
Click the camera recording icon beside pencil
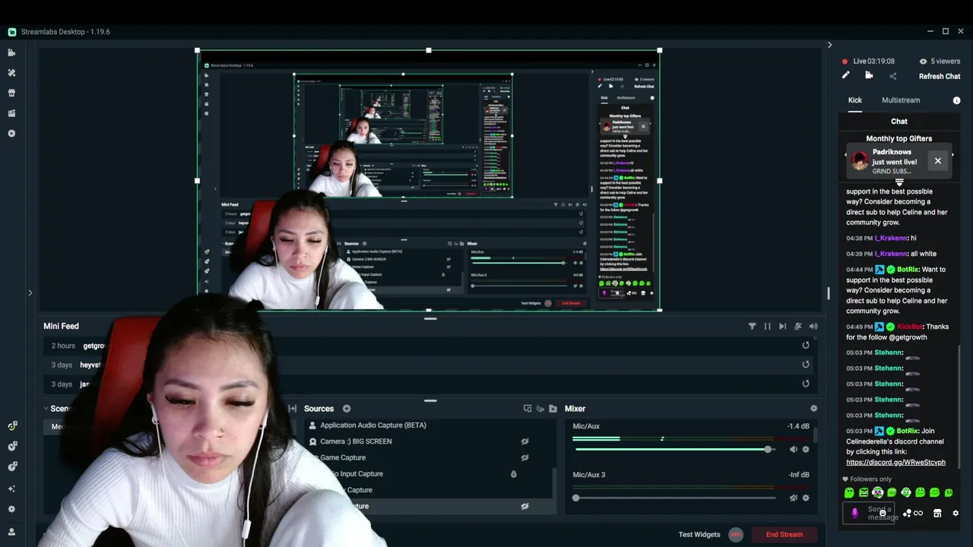tap(869, 75)
